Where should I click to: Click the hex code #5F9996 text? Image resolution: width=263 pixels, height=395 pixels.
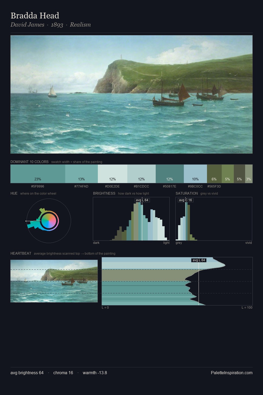pyautogui.click(x=38, y=186)
